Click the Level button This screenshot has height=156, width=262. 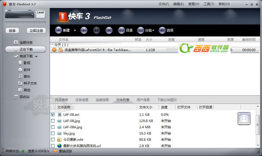click(x=40, y=14)
